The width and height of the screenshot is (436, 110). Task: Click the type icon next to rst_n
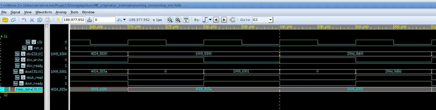click(x=30, y=48)
